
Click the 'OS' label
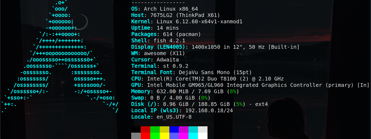tap(134, 9)
